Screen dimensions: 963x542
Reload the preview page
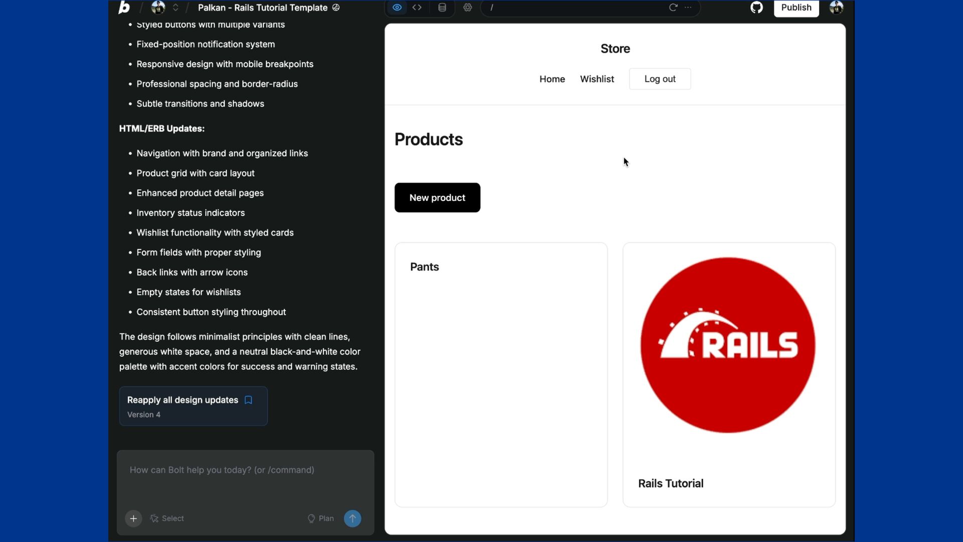(673, 8)
